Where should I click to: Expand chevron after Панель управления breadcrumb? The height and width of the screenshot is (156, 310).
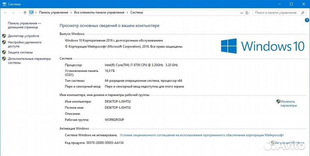(x=71, y=12)
